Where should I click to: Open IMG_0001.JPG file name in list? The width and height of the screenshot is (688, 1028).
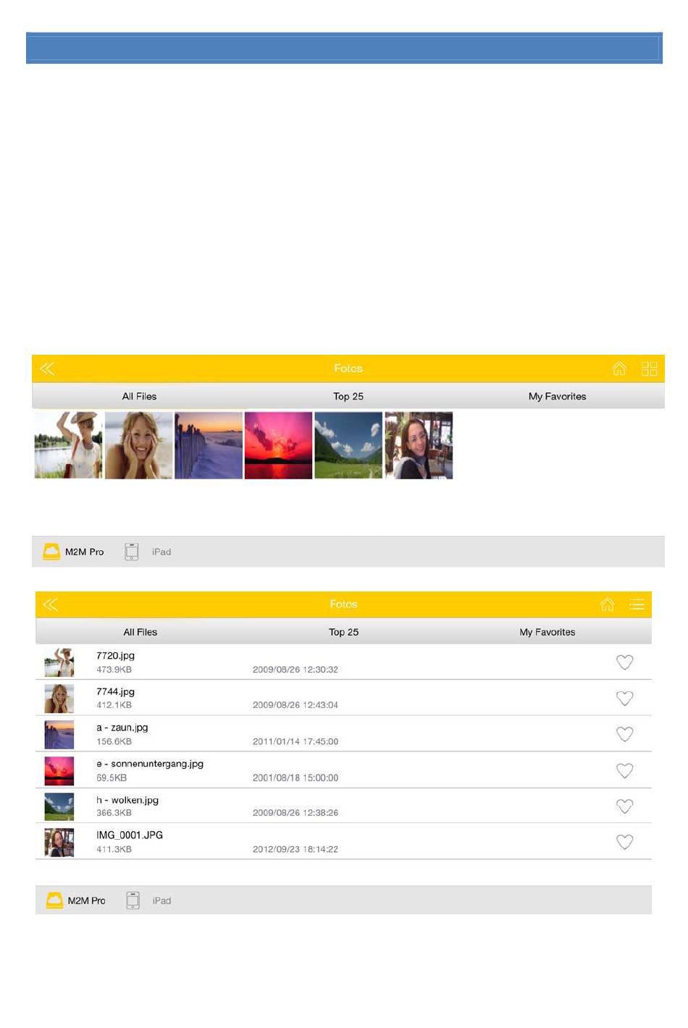pyautogui.click(x=130, y=835)
